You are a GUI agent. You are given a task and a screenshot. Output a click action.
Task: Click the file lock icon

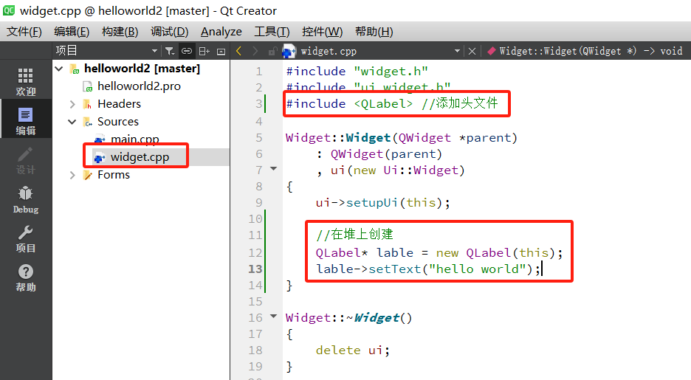coord(273,52)
